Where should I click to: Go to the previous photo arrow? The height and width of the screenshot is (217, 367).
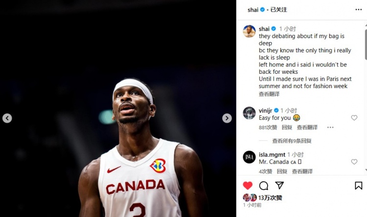click(7, 118)
